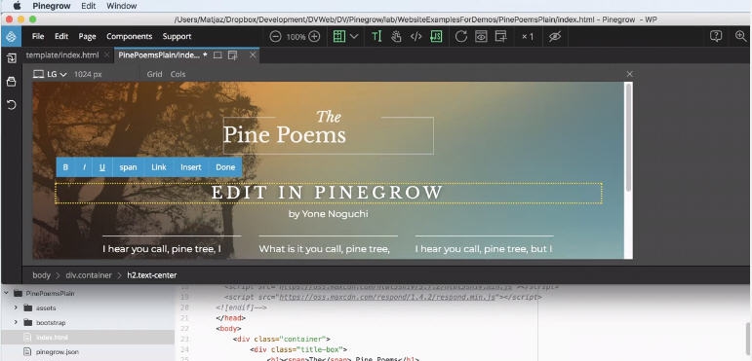Click the EDIT IN PINEGROW heading
This screenshot has height=361, width=752.
(x=328, y=193)
